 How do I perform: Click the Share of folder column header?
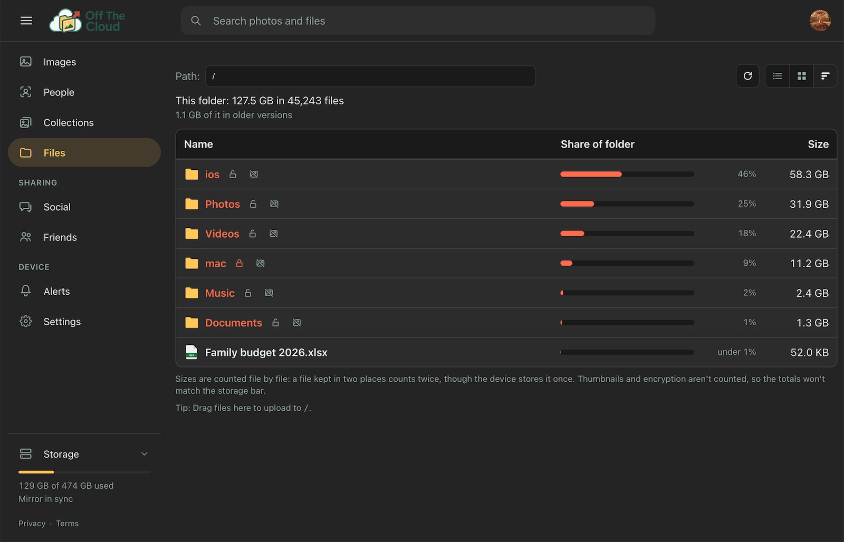pyautogui.click(x=598, y=144)
